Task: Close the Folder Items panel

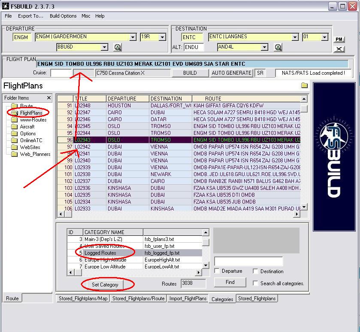Action: pos(48,97)
